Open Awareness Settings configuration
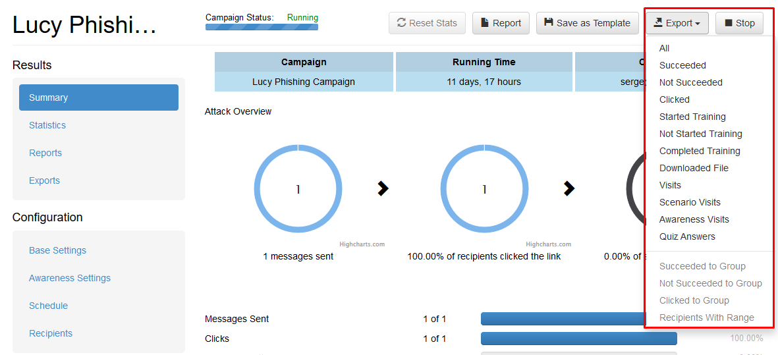Image resolution: width=778 pixels, height=355 pixels. (69, 278)
